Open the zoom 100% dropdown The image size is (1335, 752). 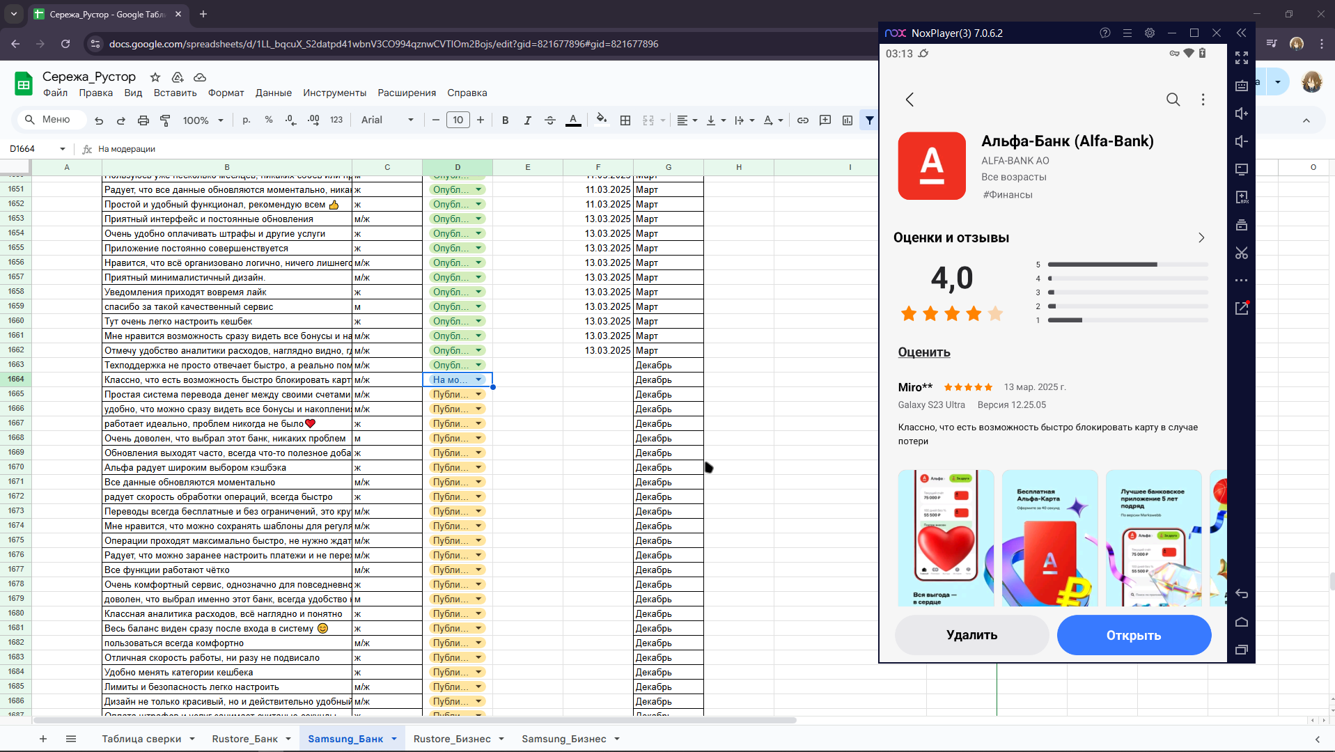[x=203, y=120]
